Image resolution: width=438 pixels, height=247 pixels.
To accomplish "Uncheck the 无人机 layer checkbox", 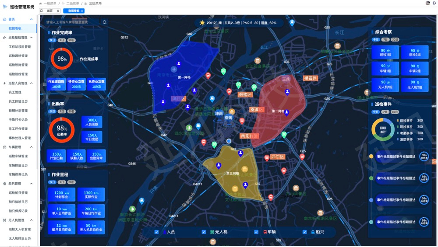I will pyautogui.click(x=204, y=232).
